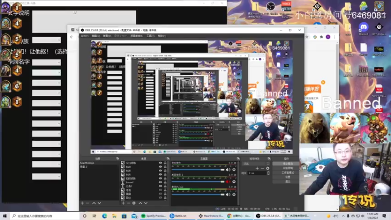
Task: Pop out the Sources dock panel
Action: (168, 158)
